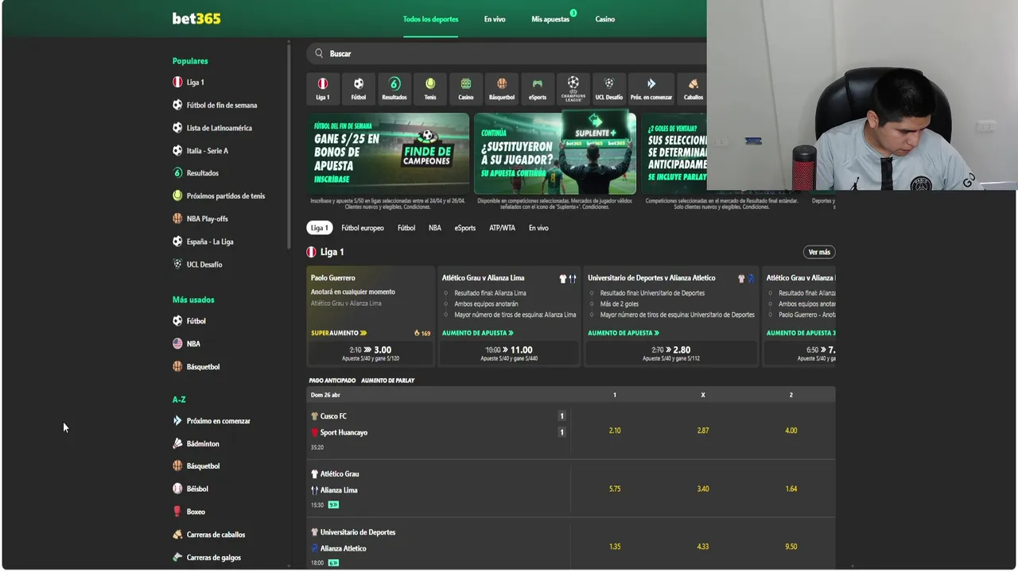
Task: Bet on Cusco draw at 2.87
Action: click(x=703, y=431)
